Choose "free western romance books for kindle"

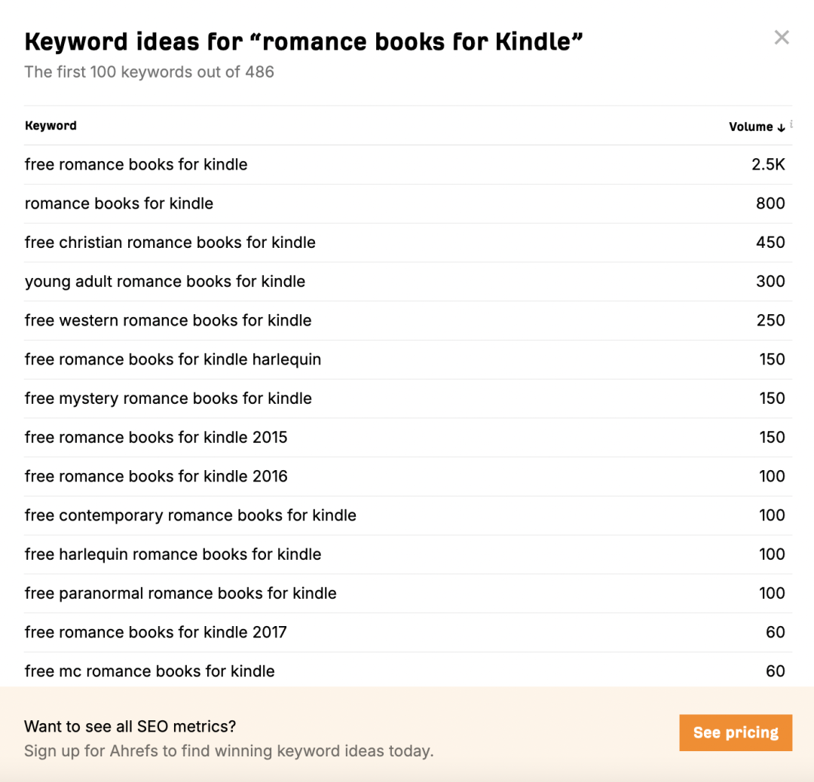pos(168,321)
